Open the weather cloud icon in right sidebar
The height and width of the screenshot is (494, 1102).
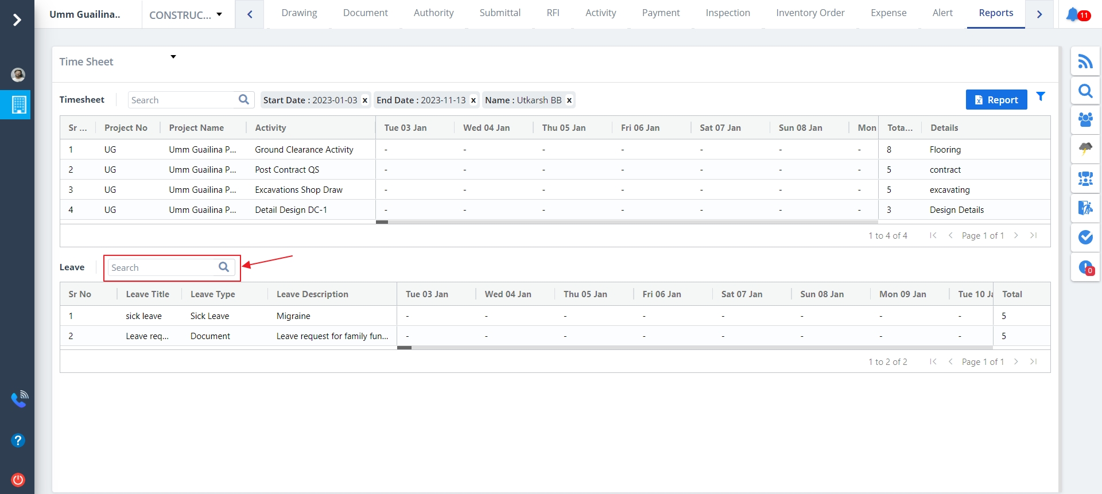coord(1085,149)
